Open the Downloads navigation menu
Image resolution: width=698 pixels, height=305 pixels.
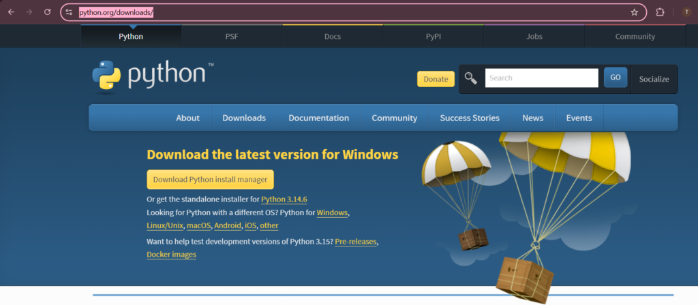coord(244,118)
